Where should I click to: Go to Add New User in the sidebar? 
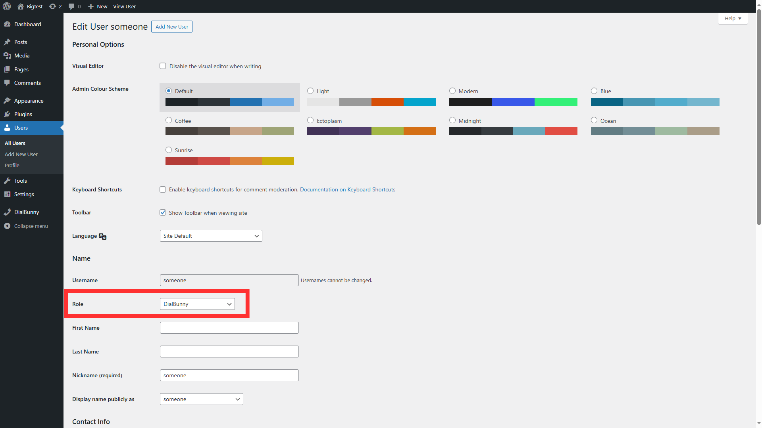[x=21, y=154]
